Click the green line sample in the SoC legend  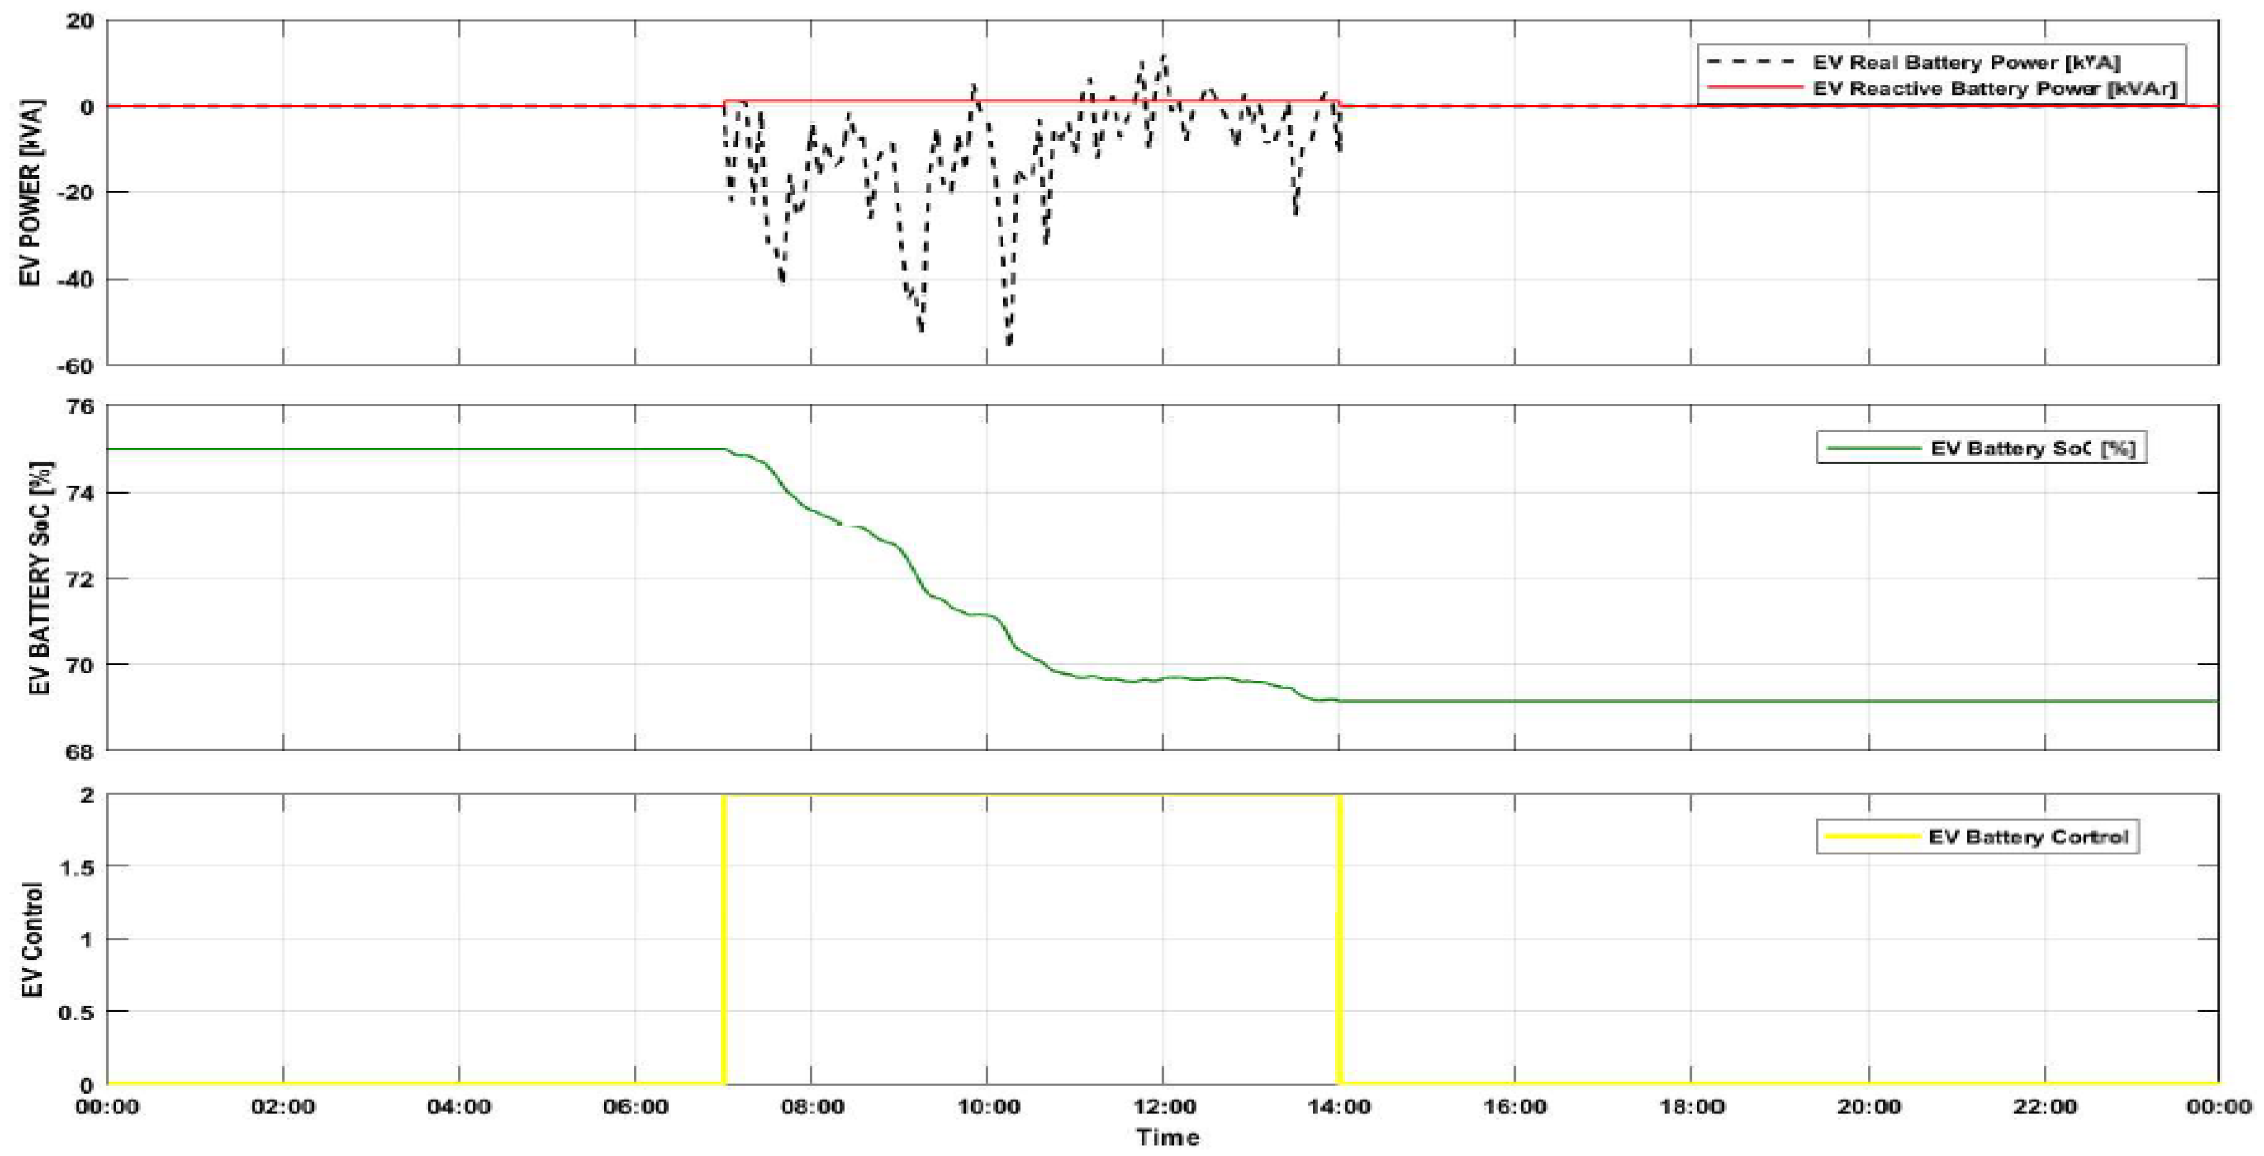point(1874,449)
